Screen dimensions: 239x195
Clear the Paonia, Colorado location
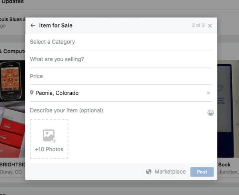208,93
